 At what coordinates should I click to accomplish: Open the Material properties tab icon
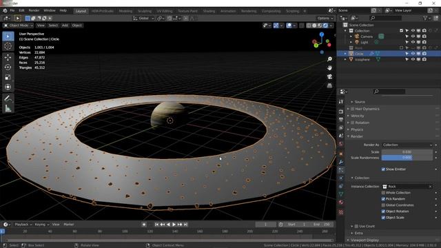[x=341, y=202]
